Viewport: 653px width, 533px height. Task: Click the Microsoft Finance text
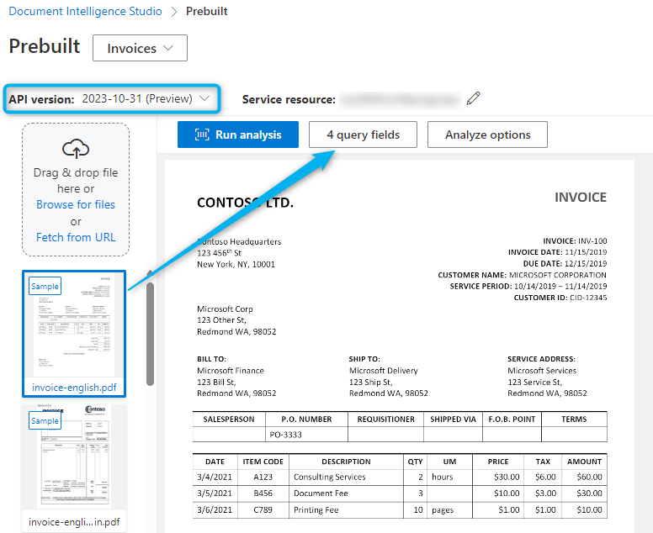coord(231,371)
